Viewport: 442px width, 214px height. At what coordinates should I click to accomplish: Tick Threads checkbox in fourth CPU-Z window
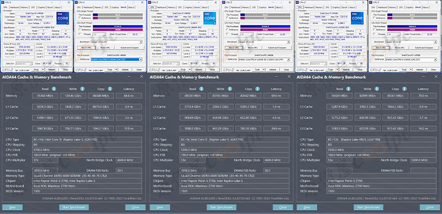tap(227, 34)
